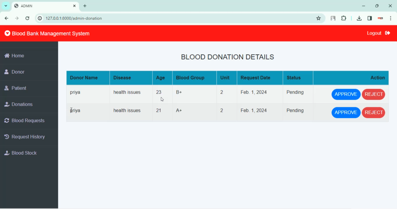Screen dimensions: 397x209
Task: Reject priya's A+ donation request
Action: click(x=373, y=113)
